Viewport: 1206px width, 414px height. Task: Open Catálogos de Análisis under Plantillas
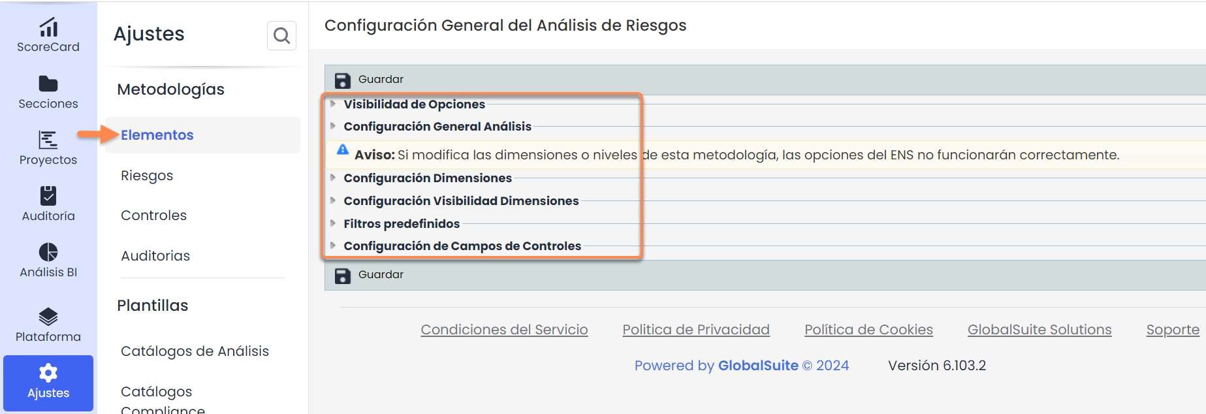[195, 351]
